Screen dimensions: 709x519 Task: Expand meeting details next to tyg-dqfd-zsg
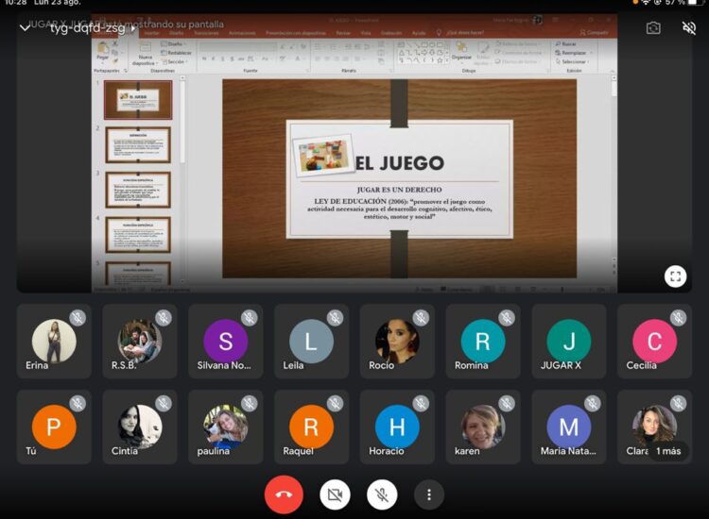tap(133, 28)
